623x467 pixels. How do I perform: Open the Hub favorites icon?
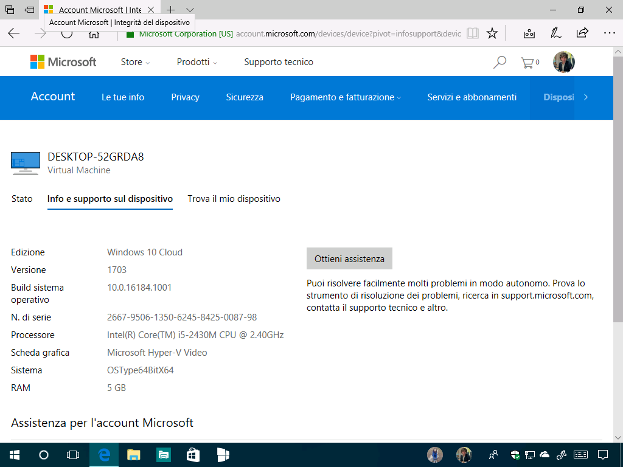pos(529,33)
